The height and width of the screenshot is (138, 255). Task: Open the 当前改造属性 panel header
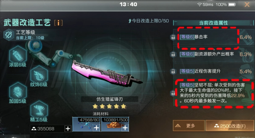213,23
